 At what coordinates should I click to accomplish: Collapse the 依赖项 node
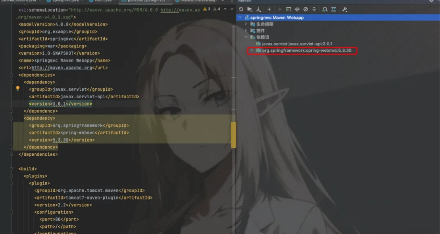[246, 37]
